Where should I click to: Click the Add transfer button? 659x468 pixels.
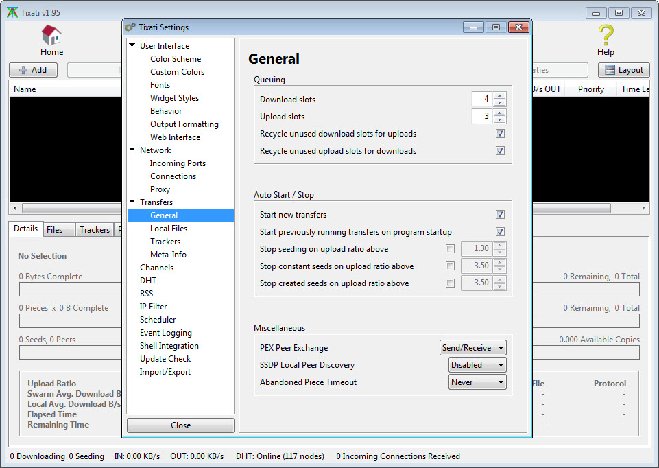33,70
